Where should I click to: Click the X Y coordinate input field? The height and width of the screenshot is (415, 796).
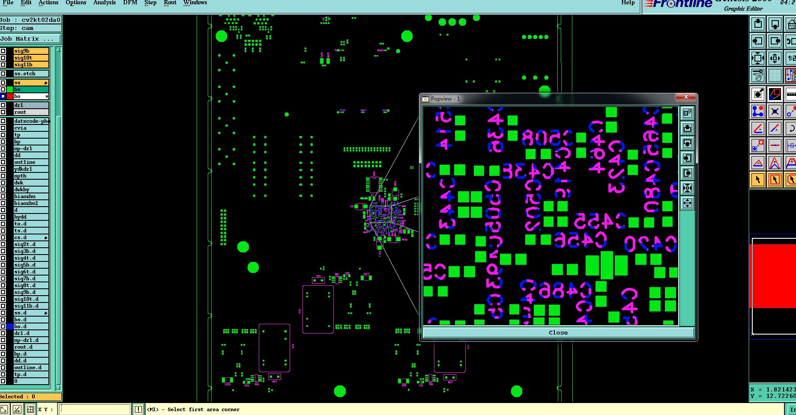pyautogui.click(x=94, y=409)
